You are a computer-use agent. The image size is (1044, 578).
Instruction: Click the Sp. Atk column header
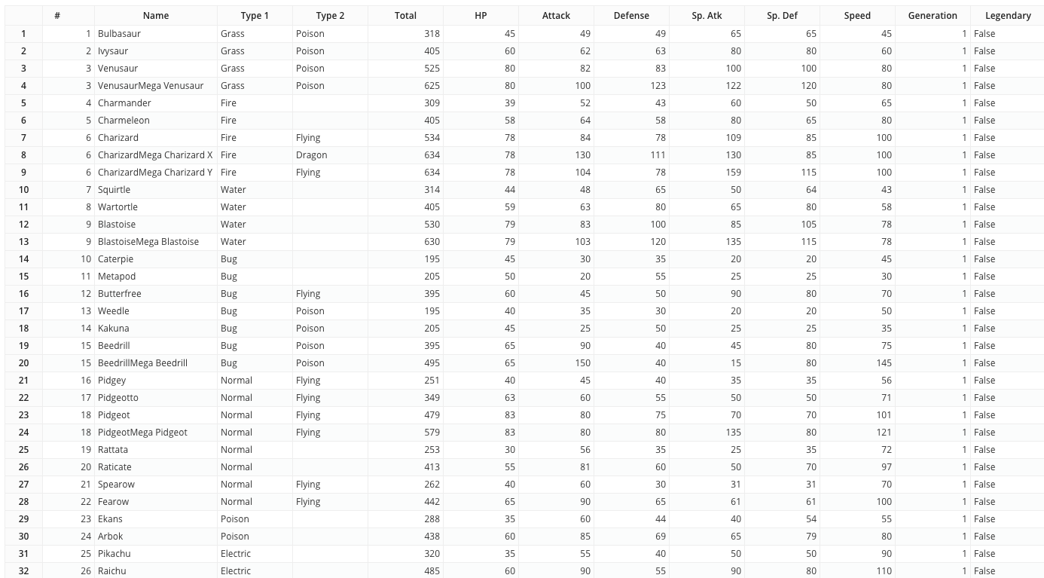coord(707,15)
